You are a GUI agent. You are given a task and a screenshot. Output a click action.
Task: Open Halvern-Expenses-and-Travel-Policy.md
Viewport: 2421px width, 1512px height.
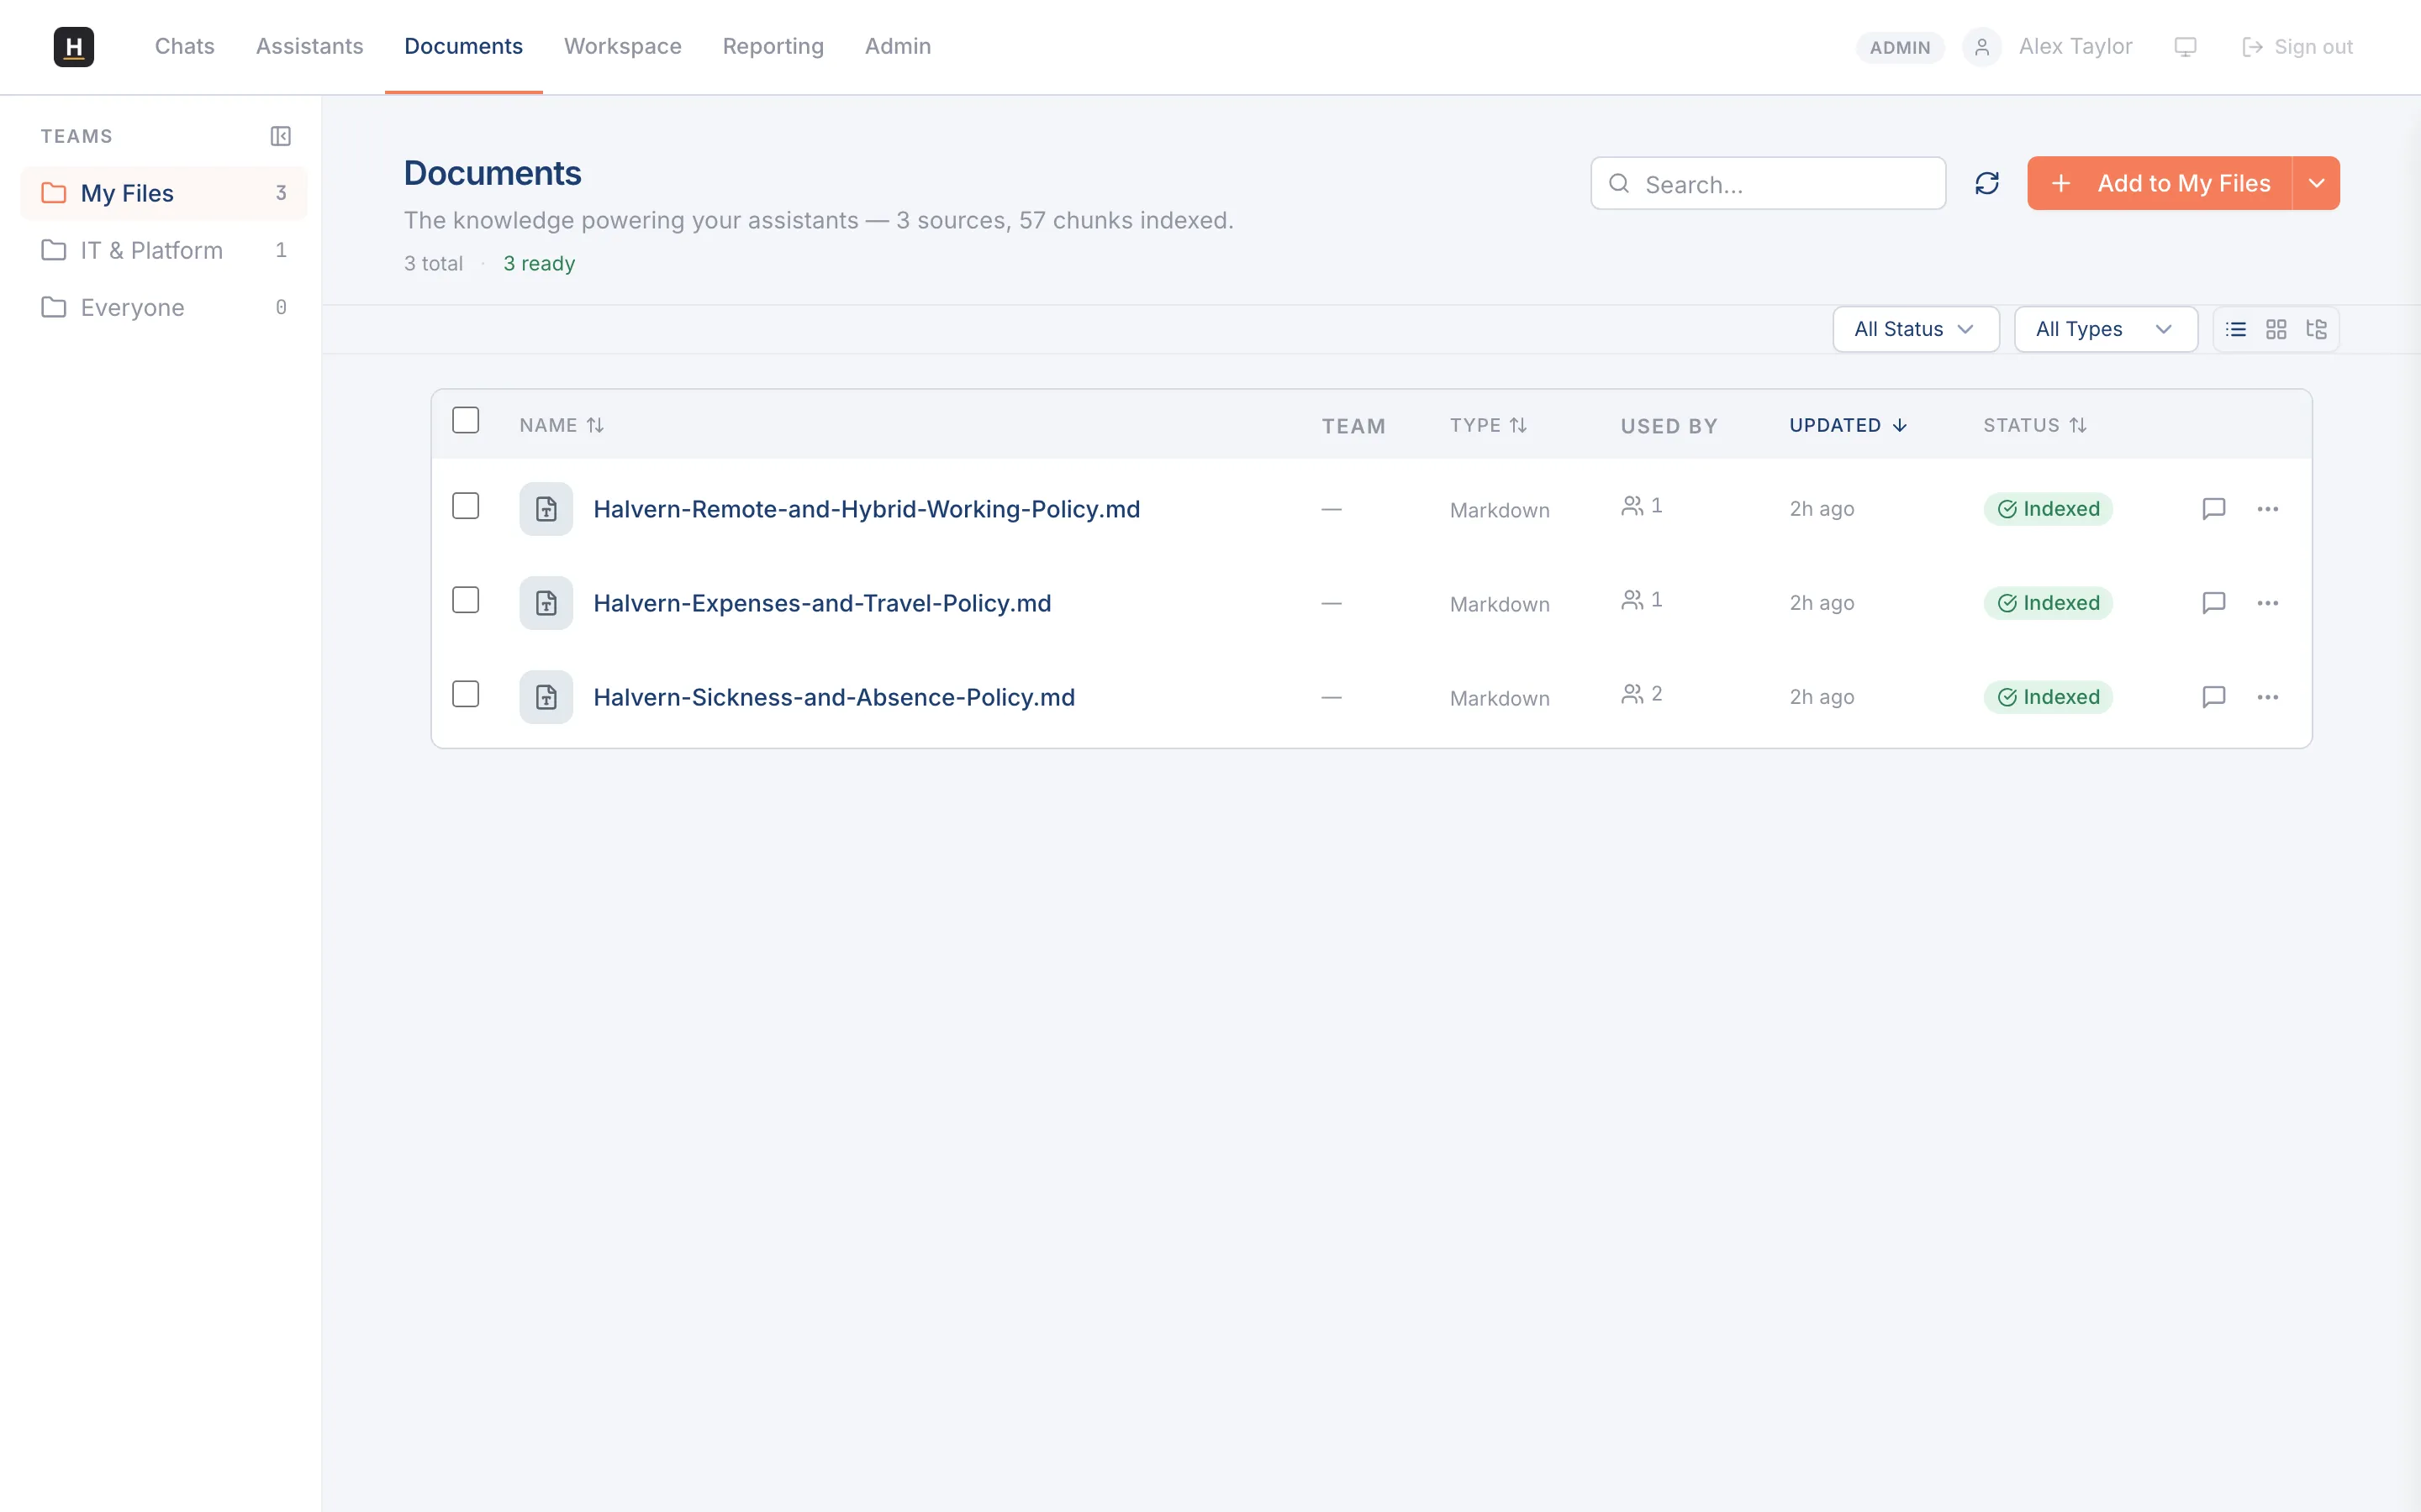(822, 603)
